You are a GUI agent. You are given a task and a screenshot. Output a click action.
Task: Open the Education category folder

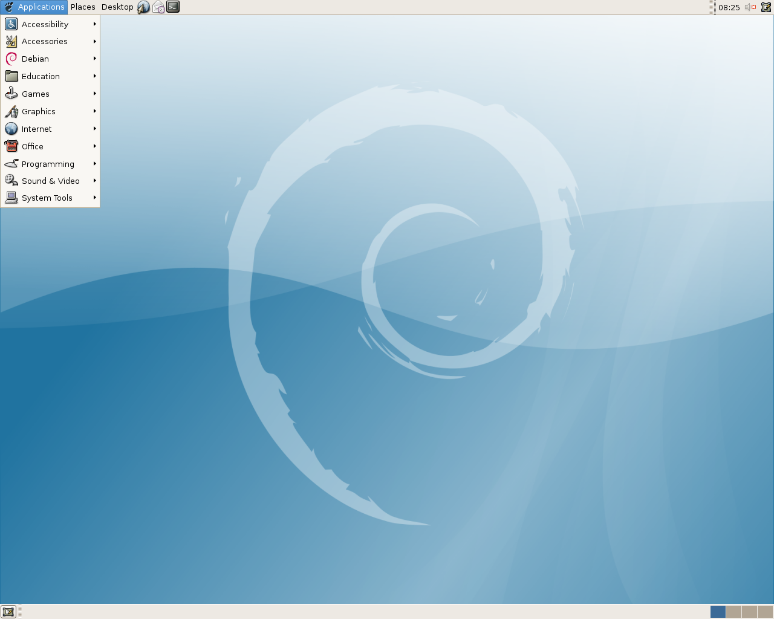click(50, 76)
